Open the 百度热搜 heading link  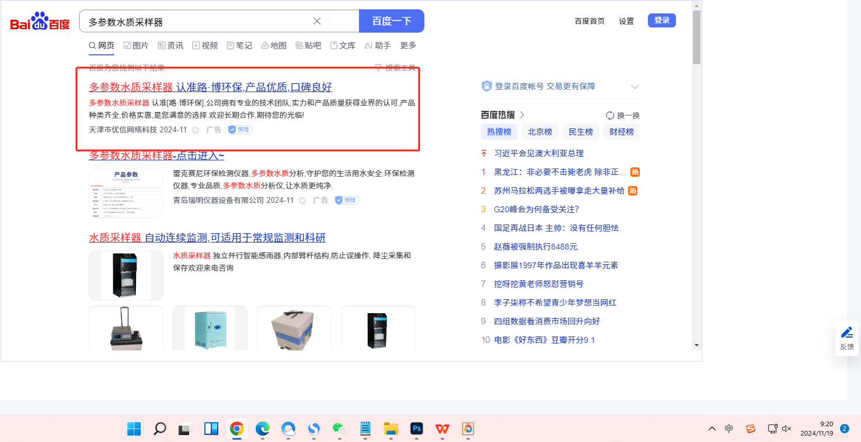pyautogui.click(x=503, y=115)
